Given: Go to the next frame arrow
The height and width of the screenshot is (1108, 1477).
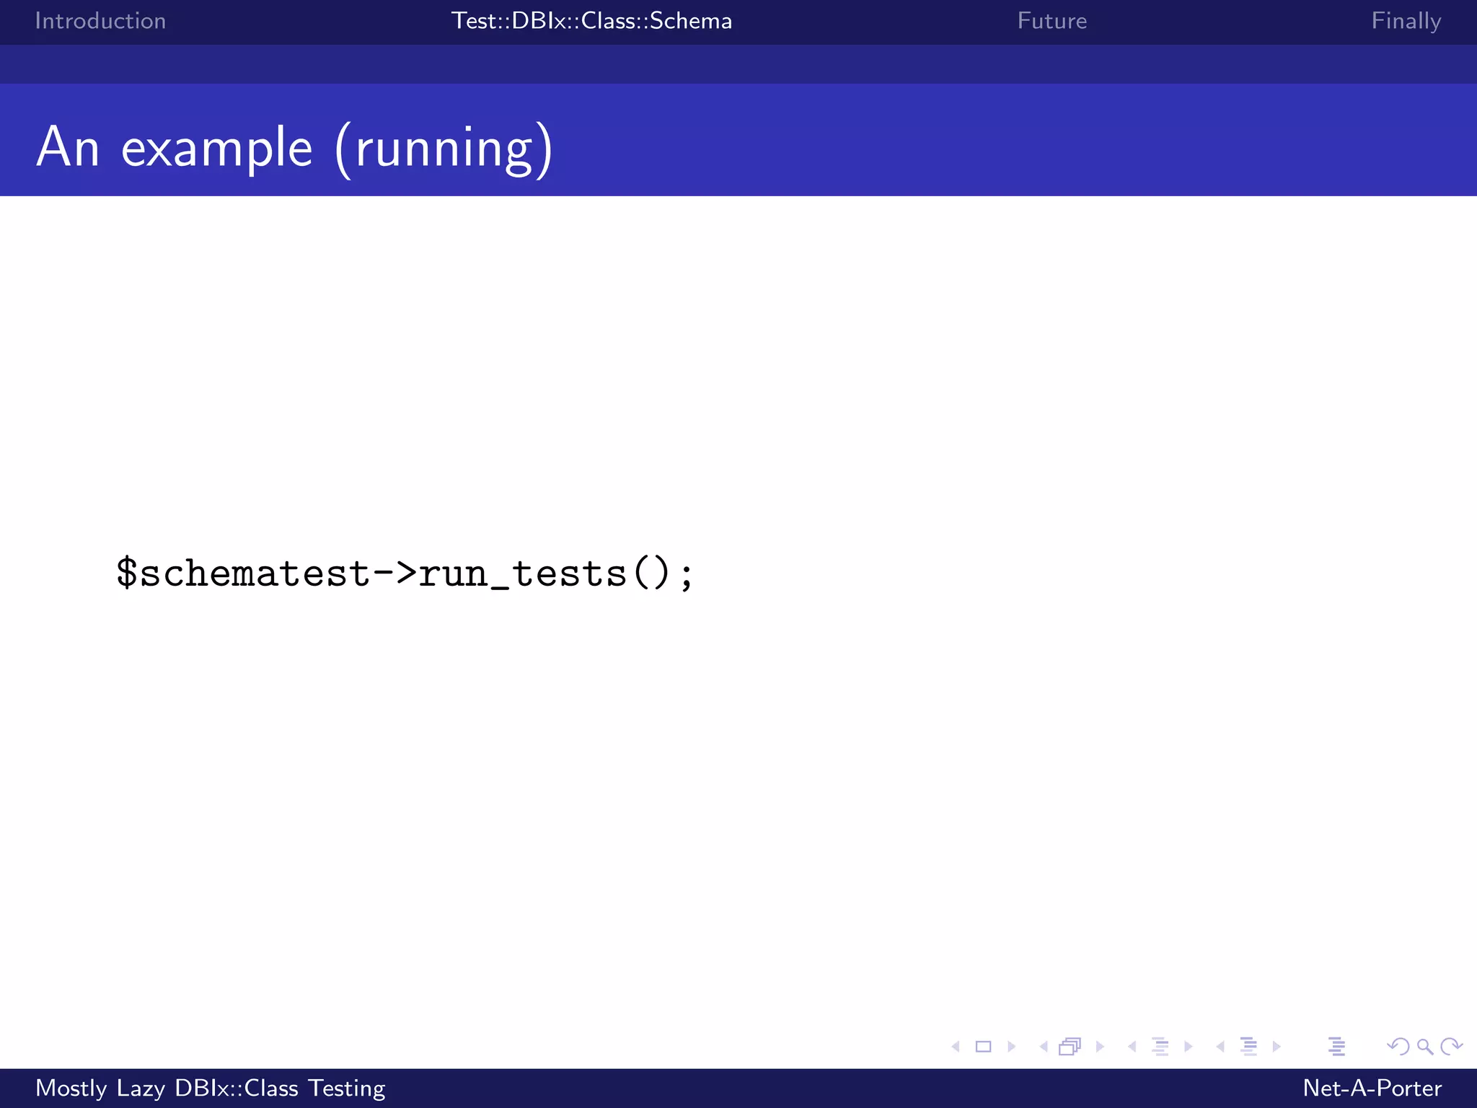Looking at the screenshot, I should 1100,1047.
